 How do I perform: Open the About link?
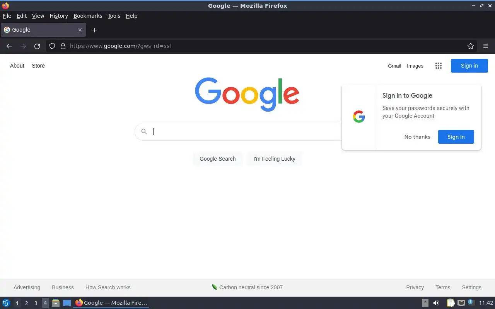point(17,66)
